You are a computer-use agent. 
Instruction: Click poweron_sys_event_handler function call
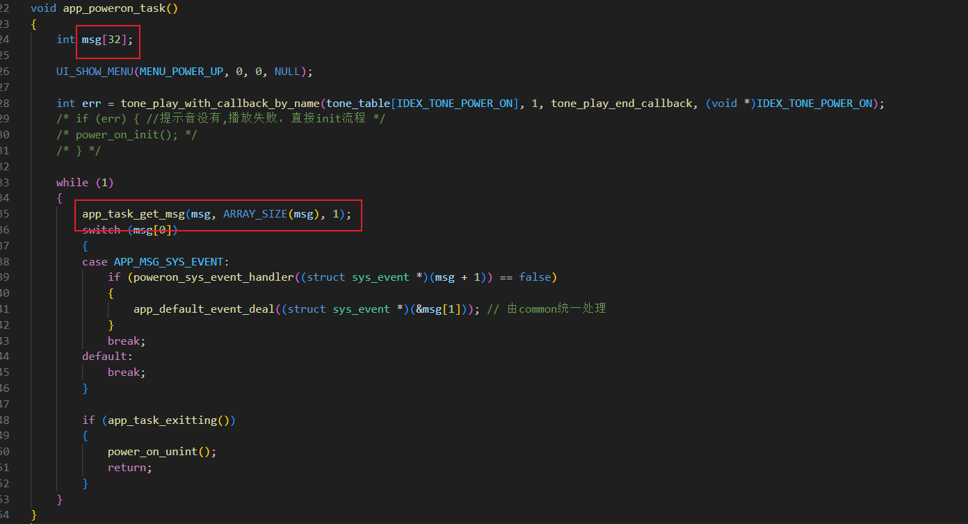tap(213, 277)
